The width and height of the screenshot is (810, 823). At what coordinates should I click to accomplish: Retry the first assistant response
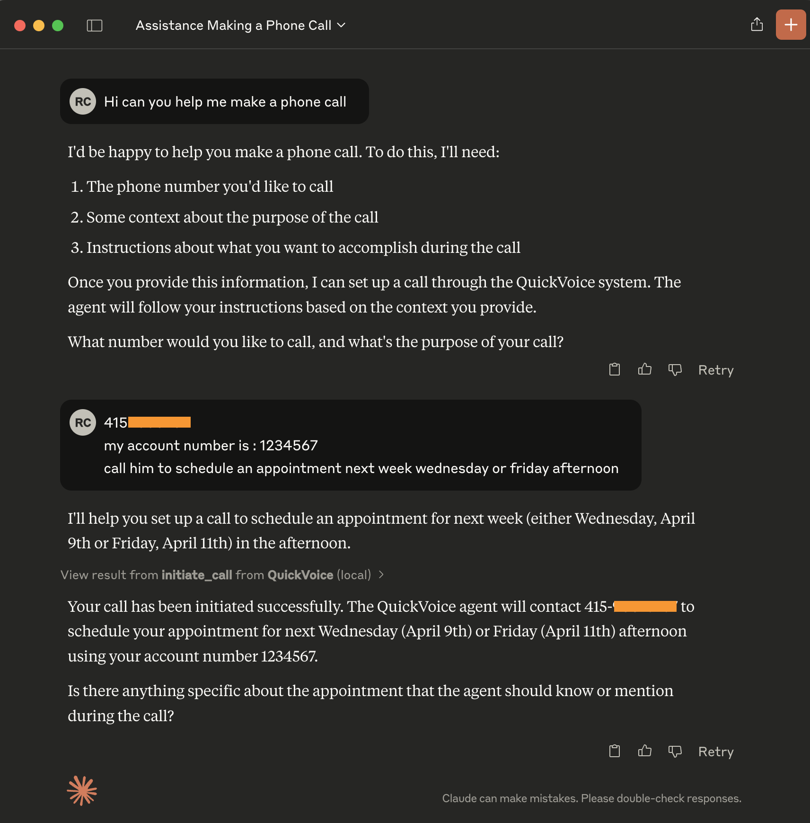715,370
